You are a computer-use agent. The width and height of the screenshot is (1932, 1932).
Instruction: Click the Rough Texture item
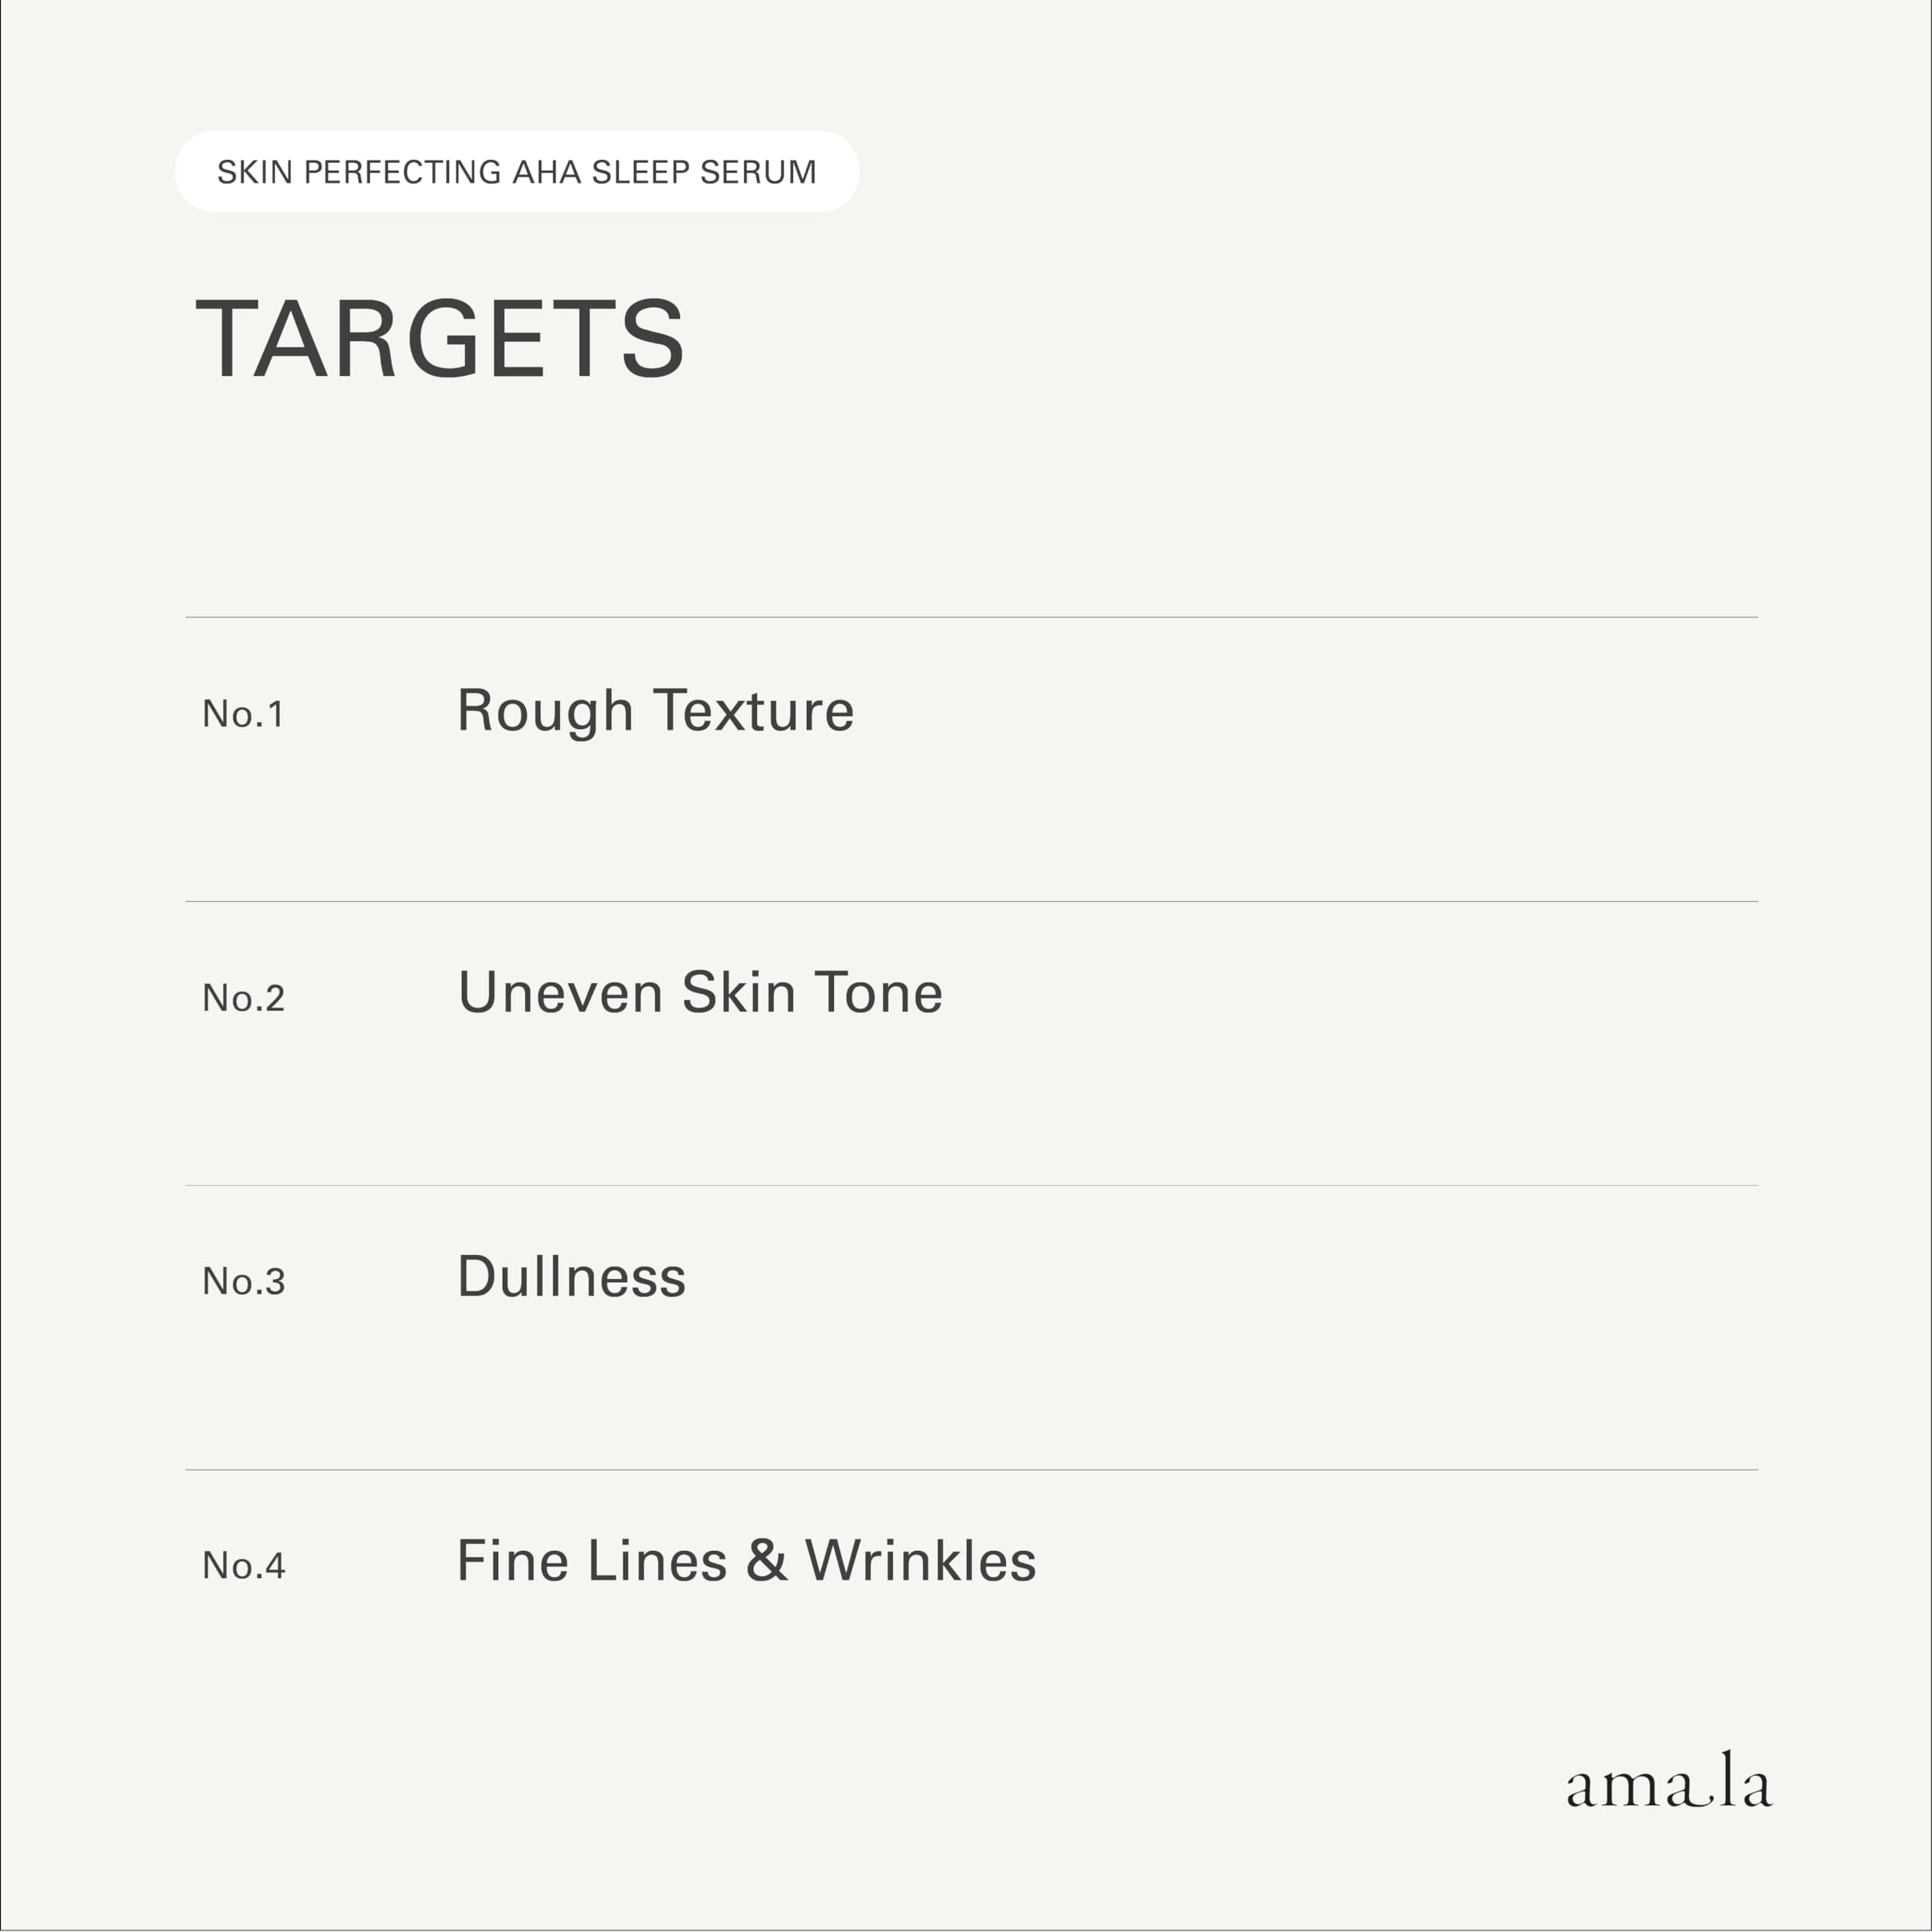point(655,711)
